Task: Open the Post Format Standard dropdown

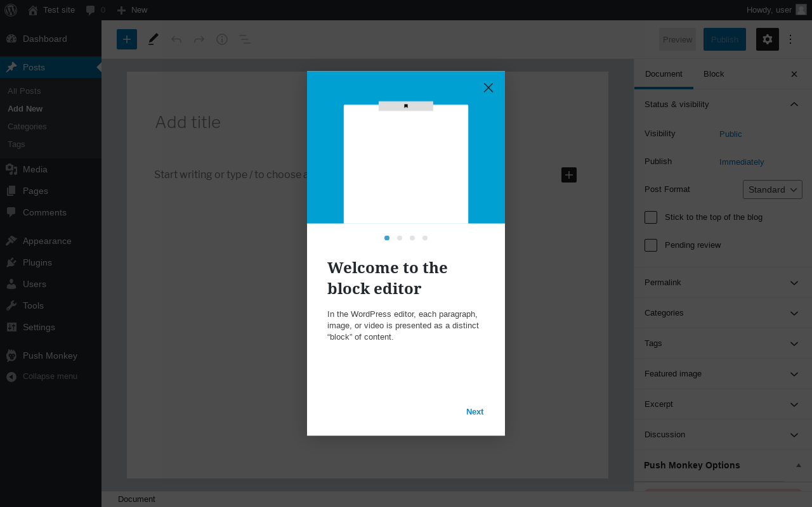Action: click(x=773, y=189)
